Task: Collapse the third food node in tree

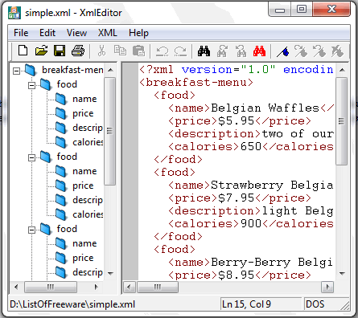Action: [31, 230]
